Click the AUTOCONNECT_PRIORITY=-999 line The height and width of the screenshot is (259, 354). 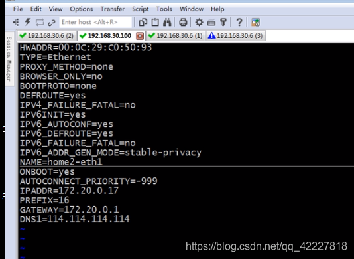click(x=89, y=181)
